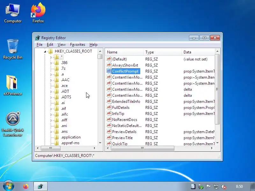Expand the .AAC key

click(51, 80)
